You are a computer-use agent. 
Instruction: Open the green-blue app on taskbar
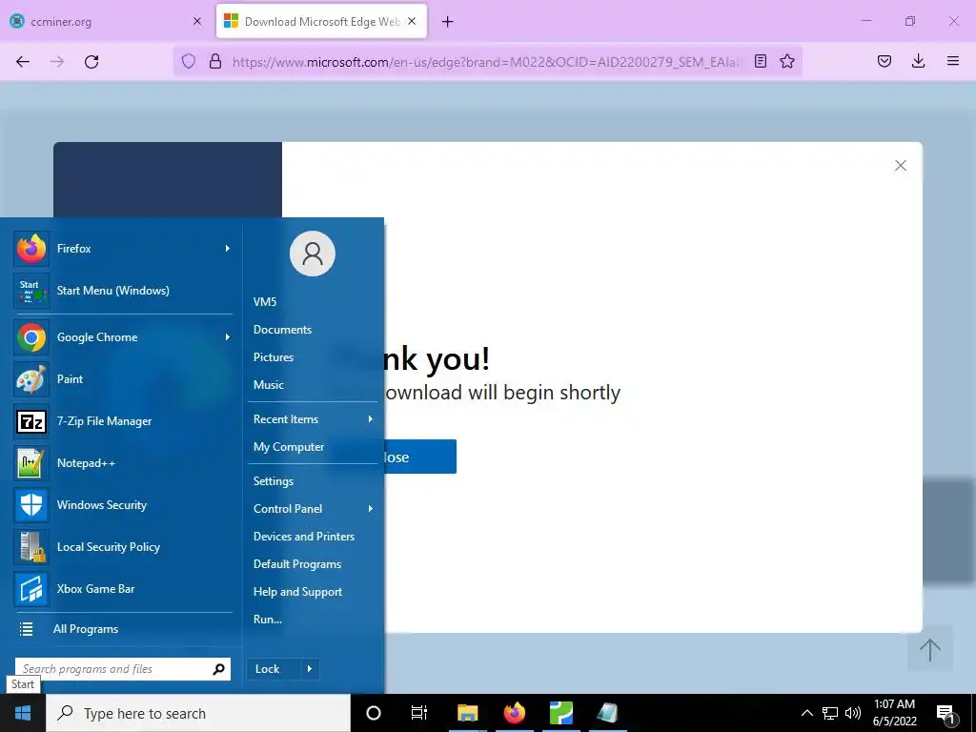(560, 713)
